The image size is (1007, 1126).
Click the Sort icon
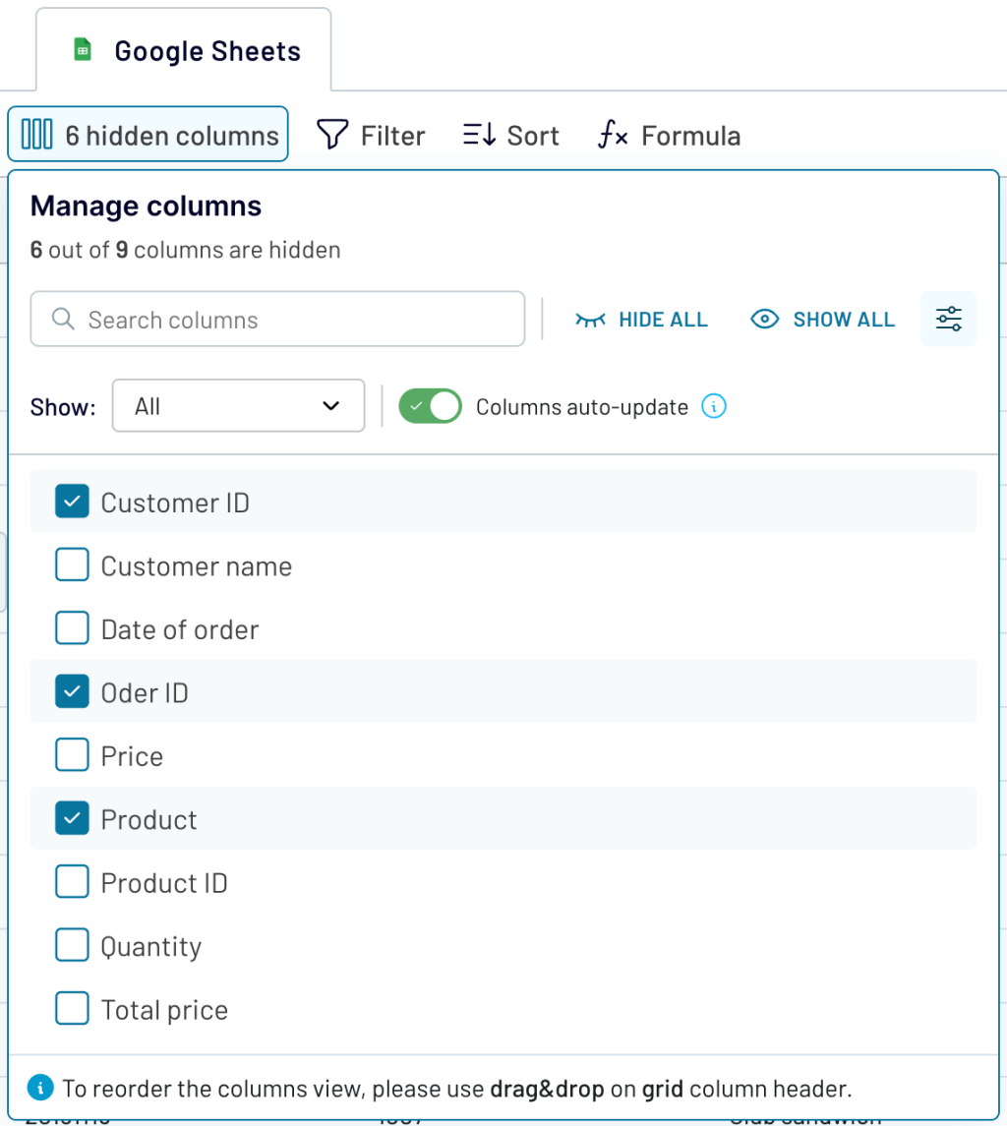(x=478, y=135)
